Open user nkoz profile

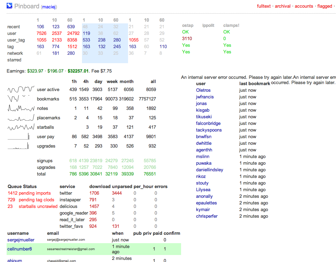tap(201, 177)
